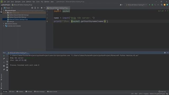Go to previous highlighted problem arrow
Image resolution: width=169 pixels, height=95 pixels.
[x=166, y=11]
